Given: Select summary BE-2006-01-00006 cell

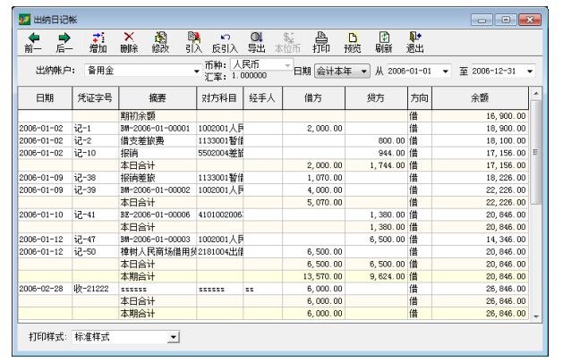Looking at the screenshot, I should pos(158,215).
